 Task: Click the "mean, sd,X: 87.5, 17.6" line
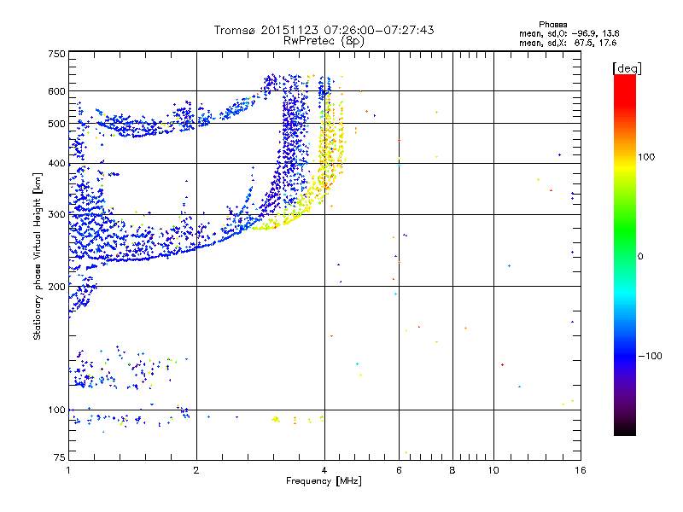pos(568,43)
